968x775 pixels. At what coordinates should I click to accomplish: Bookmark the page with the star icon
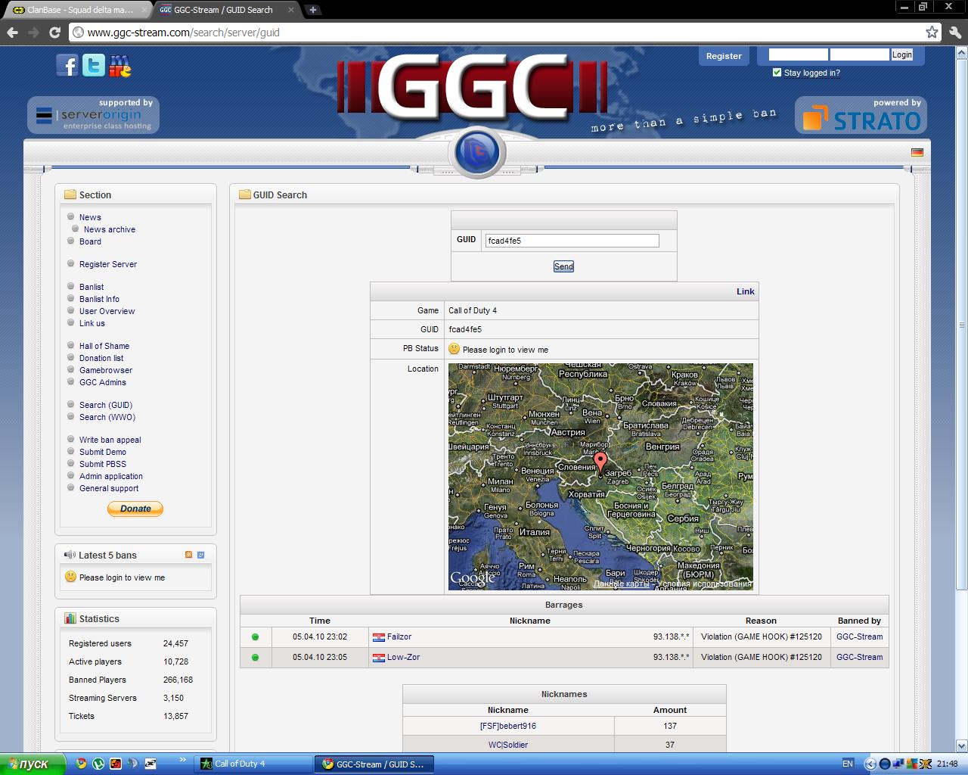[x=932, y=33]
